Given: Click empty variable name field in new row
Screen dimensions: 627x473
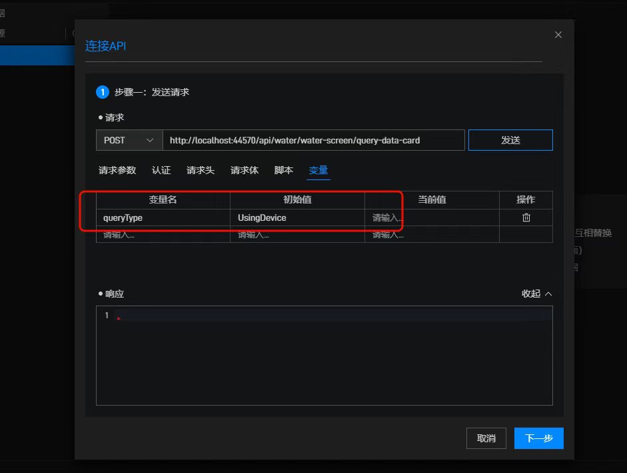Looking at the screenshot, I should click(163, 235).
